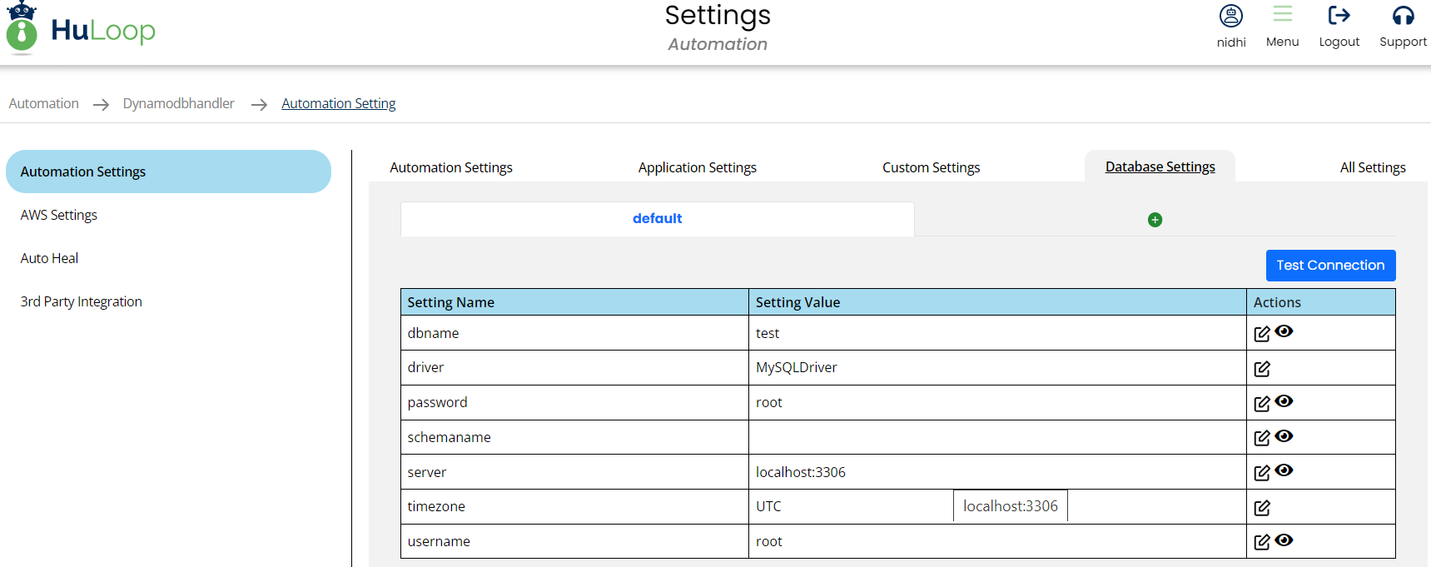Switch to Custom Settings tab
The image size is (1431, 567).
click(931, 167)
